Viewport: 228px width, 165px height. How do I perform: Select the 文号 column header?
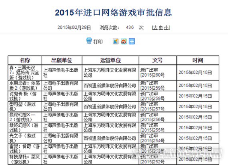pos(158,60)
